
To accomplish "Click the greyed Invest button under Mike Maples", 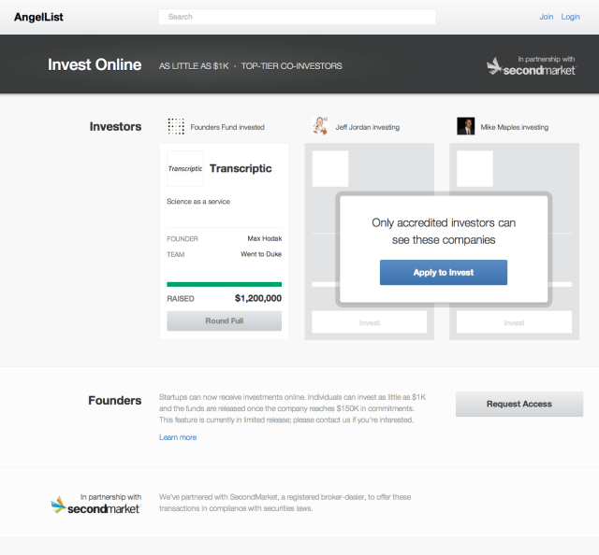I will [x=514, y=322].
